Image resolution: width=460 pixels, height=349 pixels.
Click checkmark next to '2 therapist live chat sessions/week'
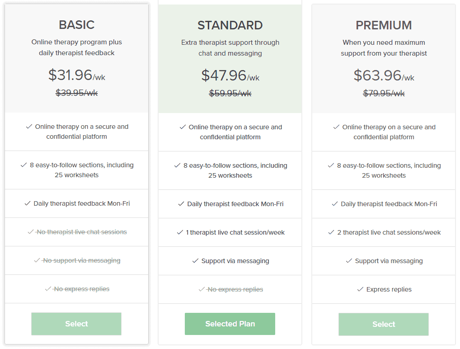[x=331, y=232]
